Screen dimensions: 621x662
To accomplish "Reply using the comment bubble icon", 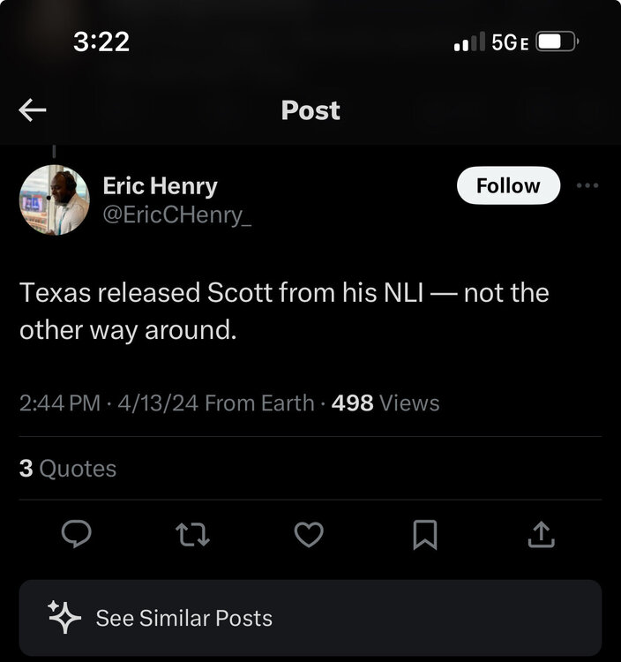I will [77, 534].
